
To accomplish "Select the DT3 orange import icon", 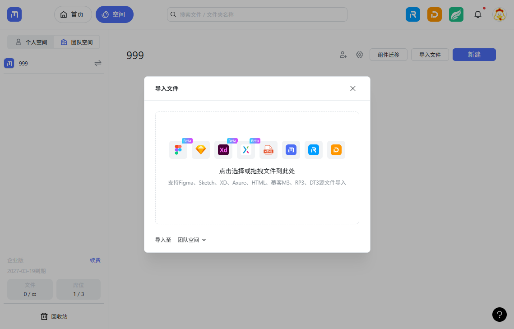I will pyautogui.click(x=336, y=150).
